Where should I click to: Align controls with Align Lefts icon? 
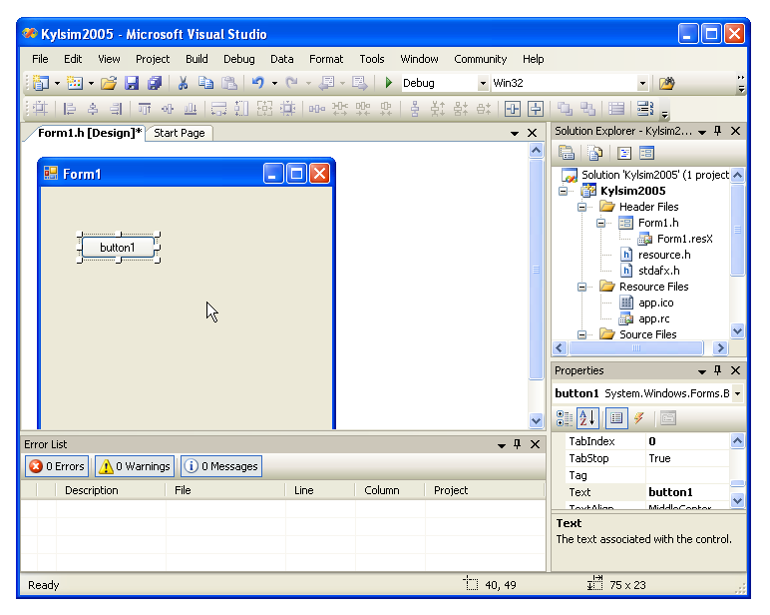69,109
